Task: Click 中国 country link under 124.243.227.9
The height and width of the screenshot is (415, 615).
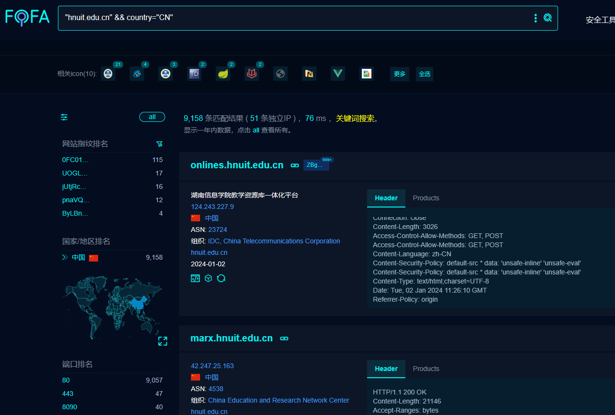Action: pyautogui.click(x=212, y=218)
